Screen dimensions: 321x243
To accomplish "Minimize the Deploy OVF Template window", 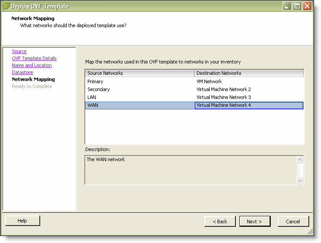I will (x=287, y=6).
